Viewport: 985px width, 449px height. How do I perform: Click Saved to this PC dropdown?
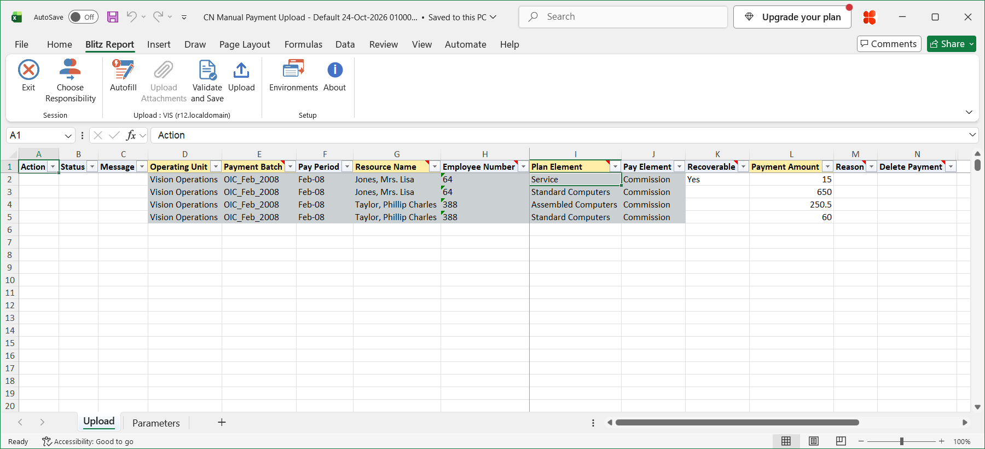(462, 17)
